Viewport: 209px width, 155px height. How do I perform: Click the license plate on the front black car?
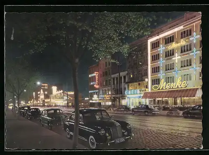pos(120,140)
